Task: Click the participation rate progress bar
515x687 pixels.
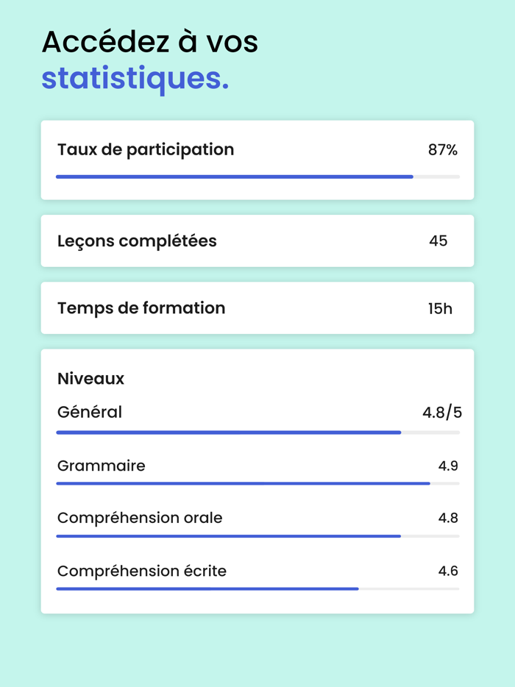Action: click(257, 177)
